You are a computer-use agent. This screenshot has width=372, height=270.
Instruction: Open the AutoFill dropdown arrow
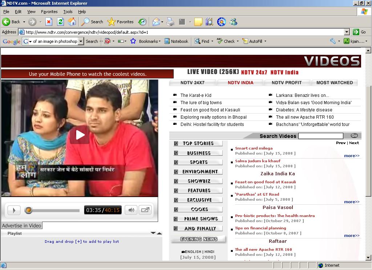click(x=265, y=41)
